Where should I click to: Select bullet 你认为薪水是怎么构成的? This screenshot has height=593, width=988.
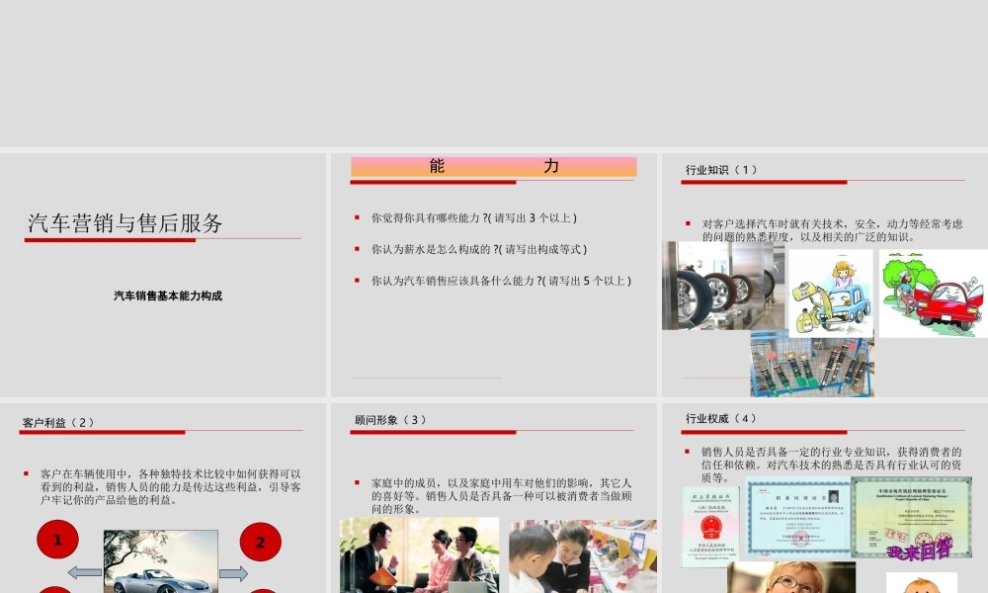(479, 249)
